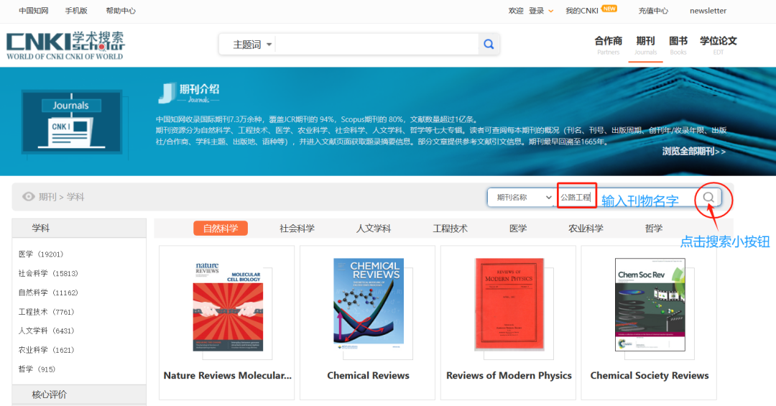Image resolution: width=776 pixels, height=406 pixels.
Task: Select the 工程技术 subject tab
Action: click(x=451, y=229)
